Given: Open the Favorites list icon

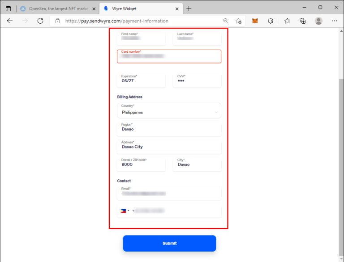Looking at the screenshot, I should (287, 21).
